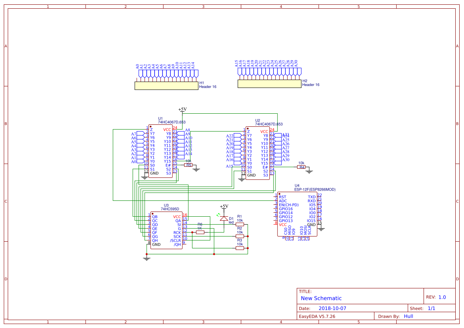Click the H1 header component body
The image size is (464, 328).
pyautogui.click(x=166, y=86)
